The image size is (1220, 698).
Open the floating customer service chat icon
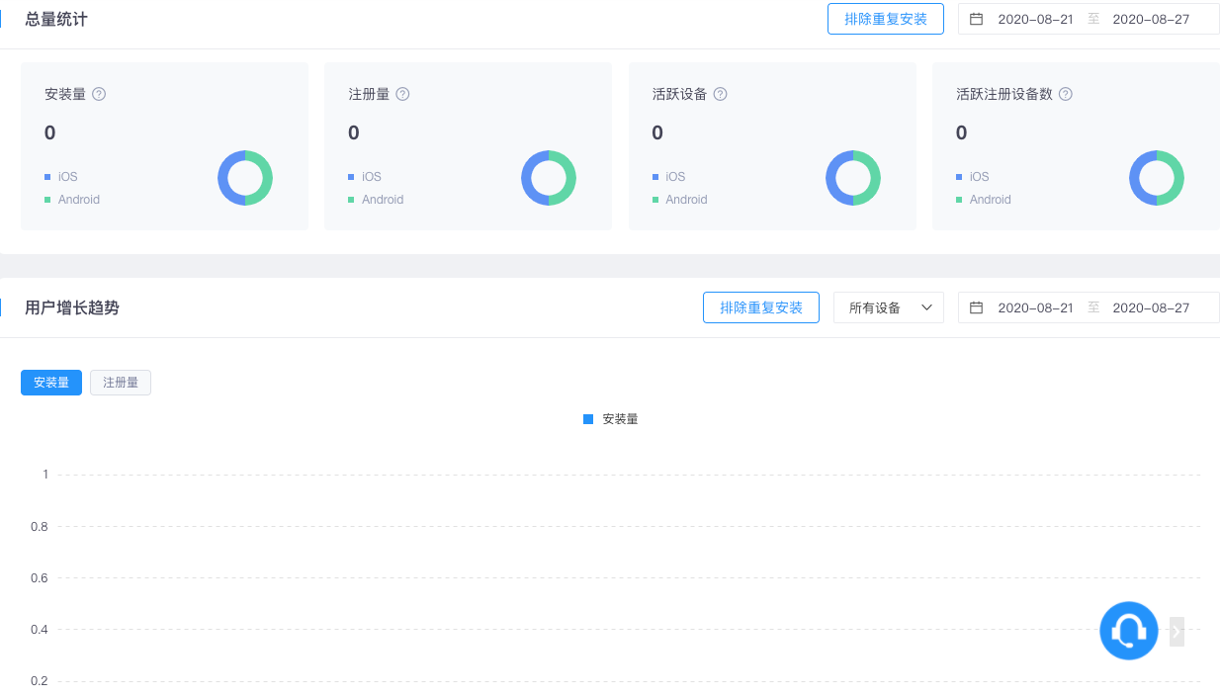point(1128,630)
